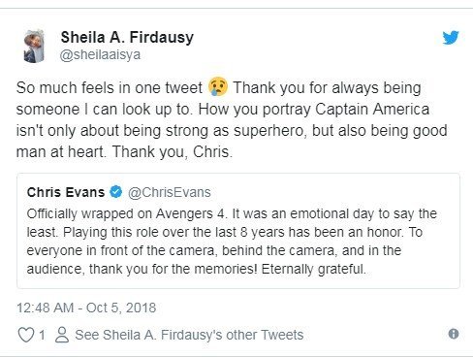The image size is (473, 357).
Task: See Sheila A. Firdausy's other Tweets
Action: pos(189,335)
